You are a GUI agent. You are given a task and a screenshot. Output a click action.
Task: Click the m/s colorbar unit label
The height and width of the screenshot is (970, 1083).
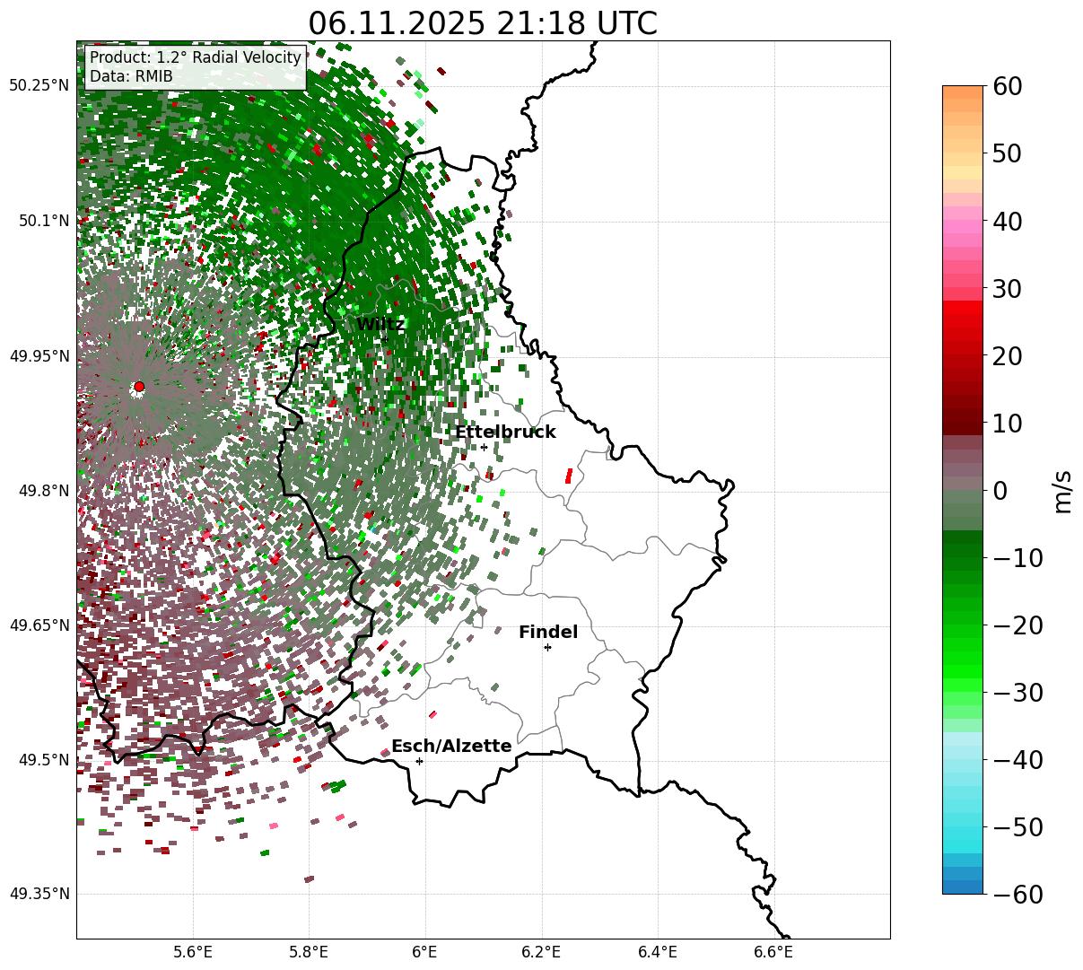(1062, 490)
